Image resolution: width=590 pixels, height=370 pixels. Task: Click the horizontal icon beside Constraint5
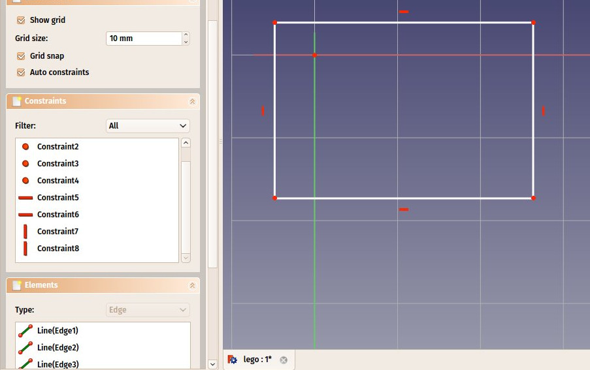click(x=25, y=198)
